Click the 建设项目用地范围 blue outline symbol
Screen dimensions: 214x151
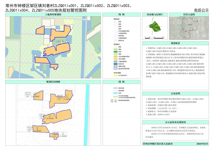pyautogui.click(x=115, y=69)
